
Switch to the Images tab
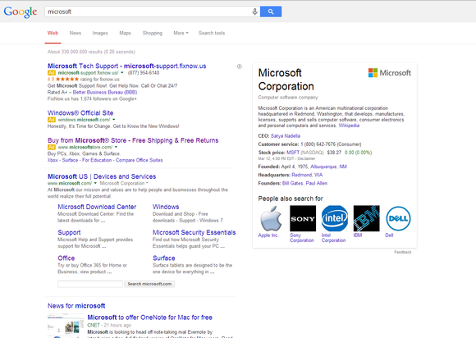(x=100, y=33)
